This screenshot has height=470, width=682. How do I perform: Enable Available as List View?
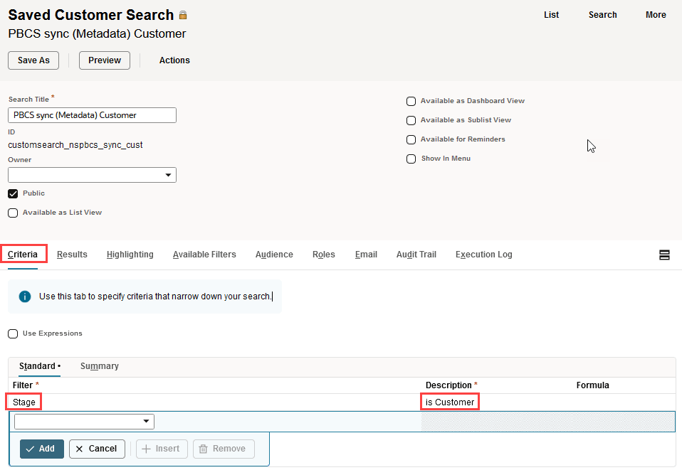pos(13,213)
